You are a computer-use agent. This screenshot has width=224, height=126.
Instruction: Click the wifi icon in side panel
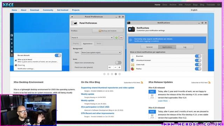coord(12,47)
